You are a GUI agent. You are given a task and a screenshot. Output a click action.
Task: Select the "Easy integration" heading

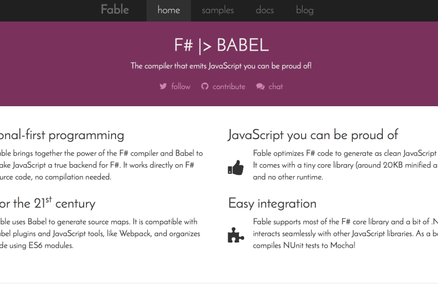point(272,203)
